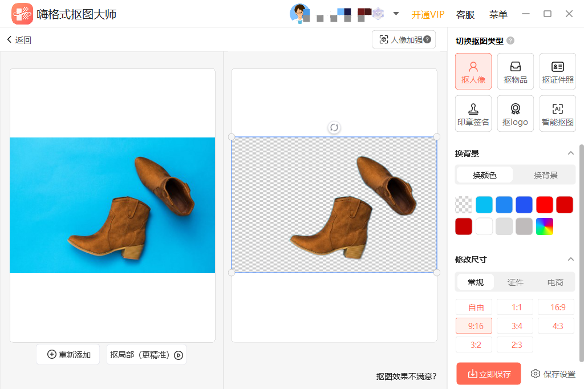
Task: Click the right panel vertical scrollbar
Action: click(581, 253)
